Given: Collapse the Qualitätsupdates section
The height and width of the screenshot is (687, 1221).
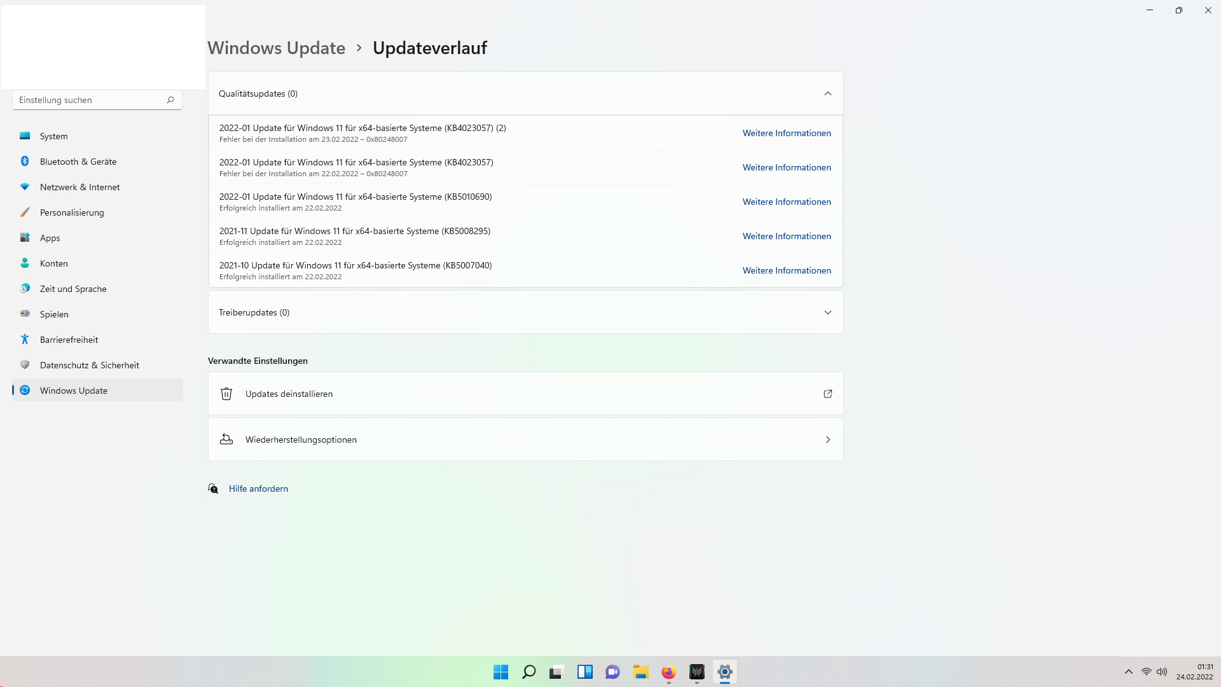Looking at the screenshot, I should 828,93.
